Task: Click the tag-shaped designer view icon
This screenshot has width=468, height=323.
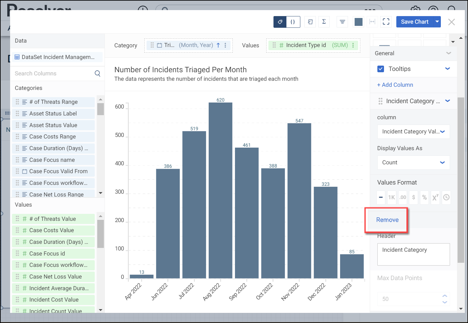Action: click(280, 22)
